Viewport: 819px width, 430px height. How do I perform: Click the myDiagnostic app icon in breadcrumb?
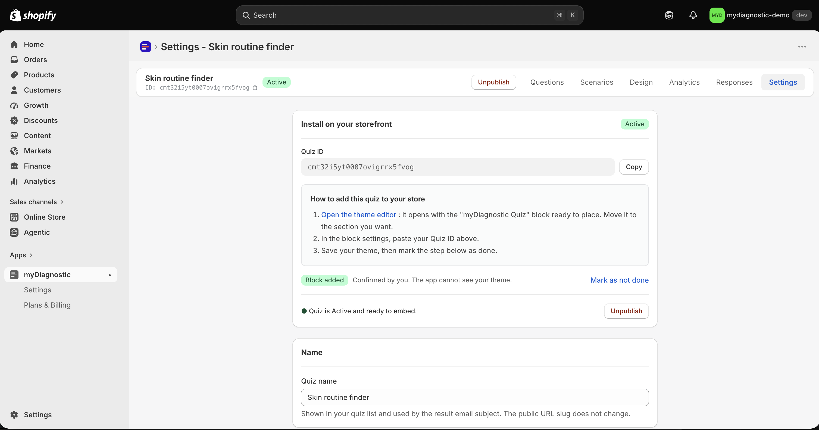pos(145,47)
